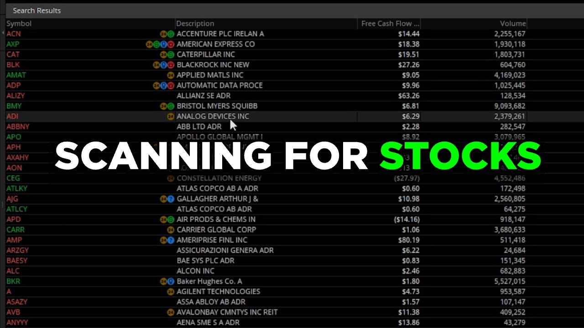Select the ACN symbol
The width and height of the screenshot is (584, 328).
pos(14,34)
